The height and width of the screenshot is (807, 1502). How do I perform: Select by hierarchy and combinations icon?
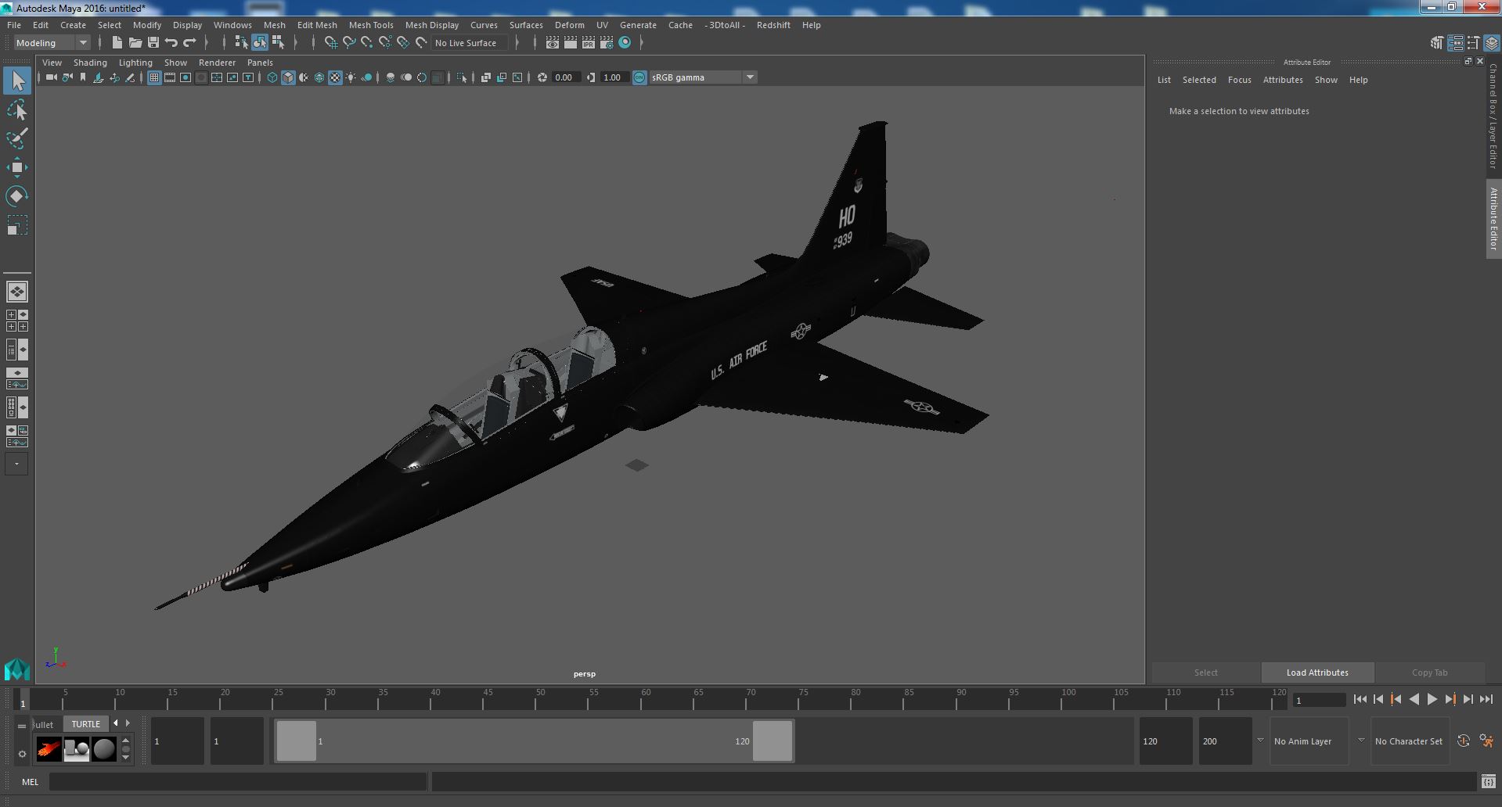coord(241,43)
